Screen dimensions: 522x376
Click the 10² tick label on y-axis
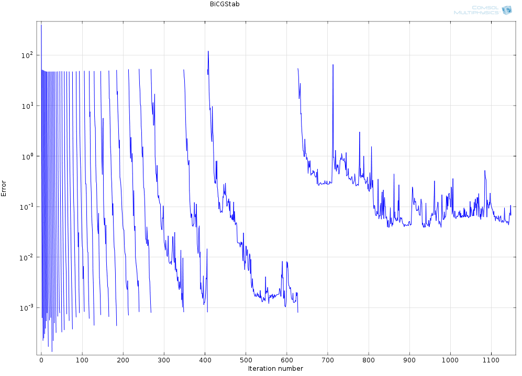point(27,55)
